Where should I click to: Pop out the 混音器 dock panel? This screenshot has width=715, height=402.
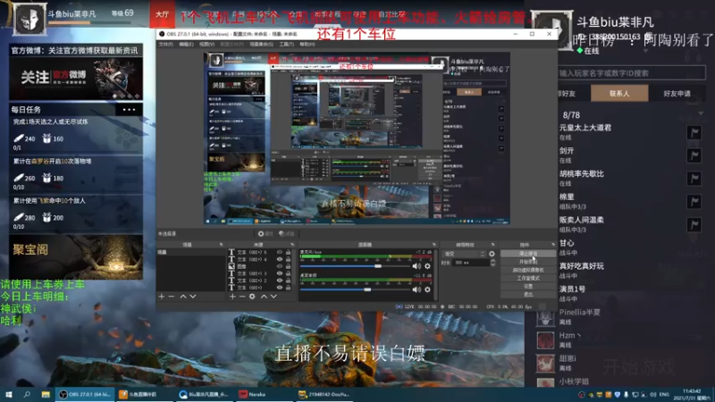point(433,245)
